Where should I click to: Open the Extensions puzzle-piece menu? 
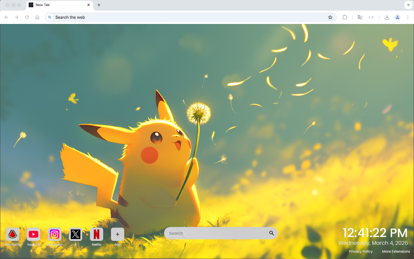click(345, 17)
